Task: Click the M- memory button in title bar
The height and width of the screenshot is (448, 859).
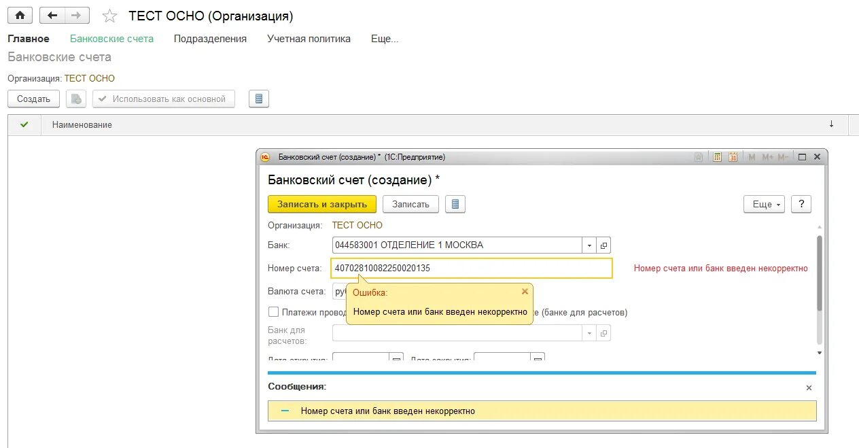Action: click(x=784, y=157)
